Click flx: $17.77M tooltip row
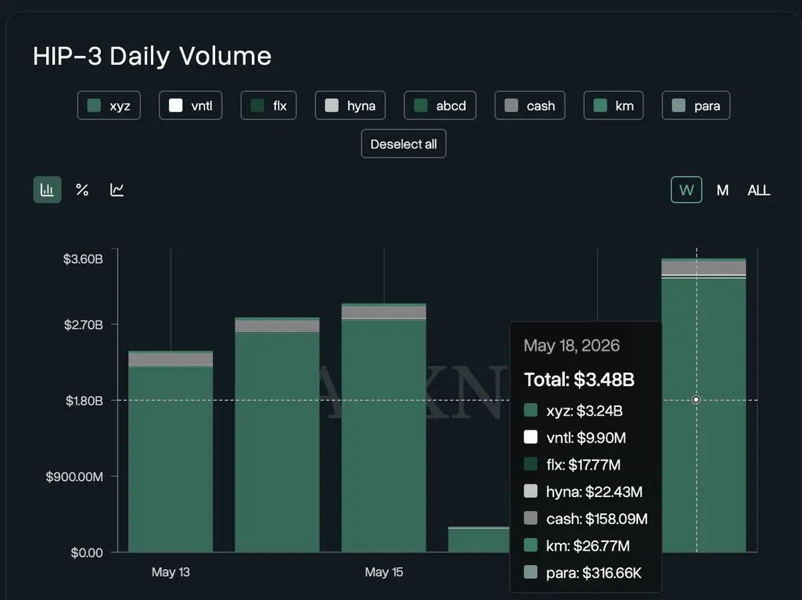Viewport: 802px width, 600px height. click(x=572, y=464)
